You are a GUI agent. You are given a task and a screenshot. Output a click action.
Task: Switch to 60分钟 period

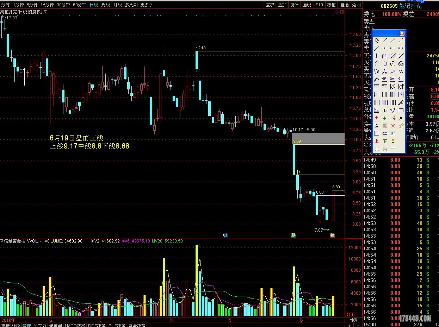click(80, 5)
